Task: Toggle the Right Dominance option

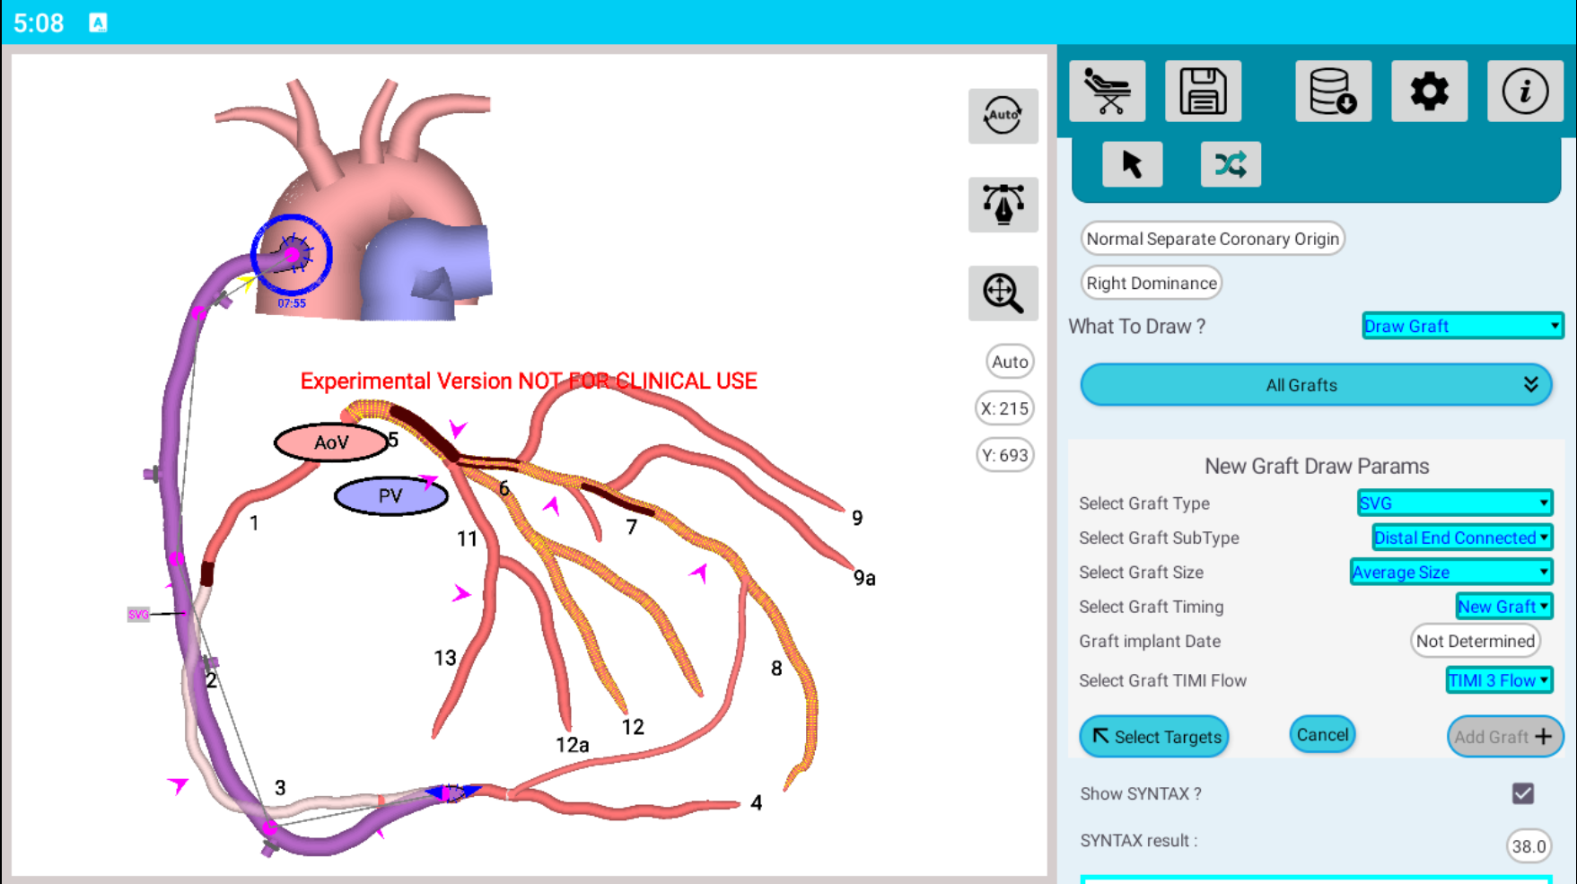Action: coord(1151,283)
